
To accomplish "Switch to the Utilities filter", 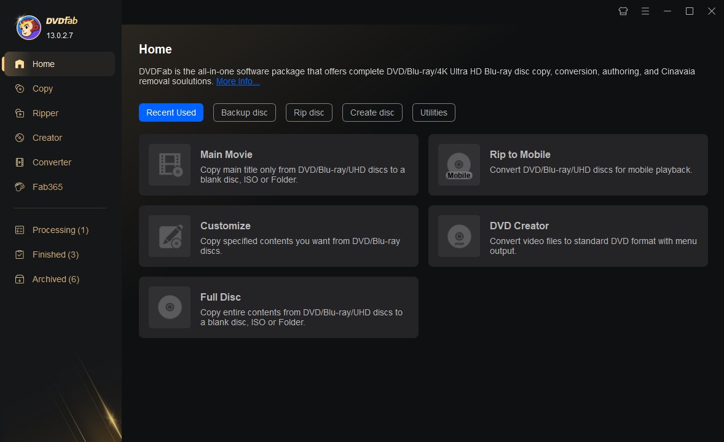I will [433, 112].
